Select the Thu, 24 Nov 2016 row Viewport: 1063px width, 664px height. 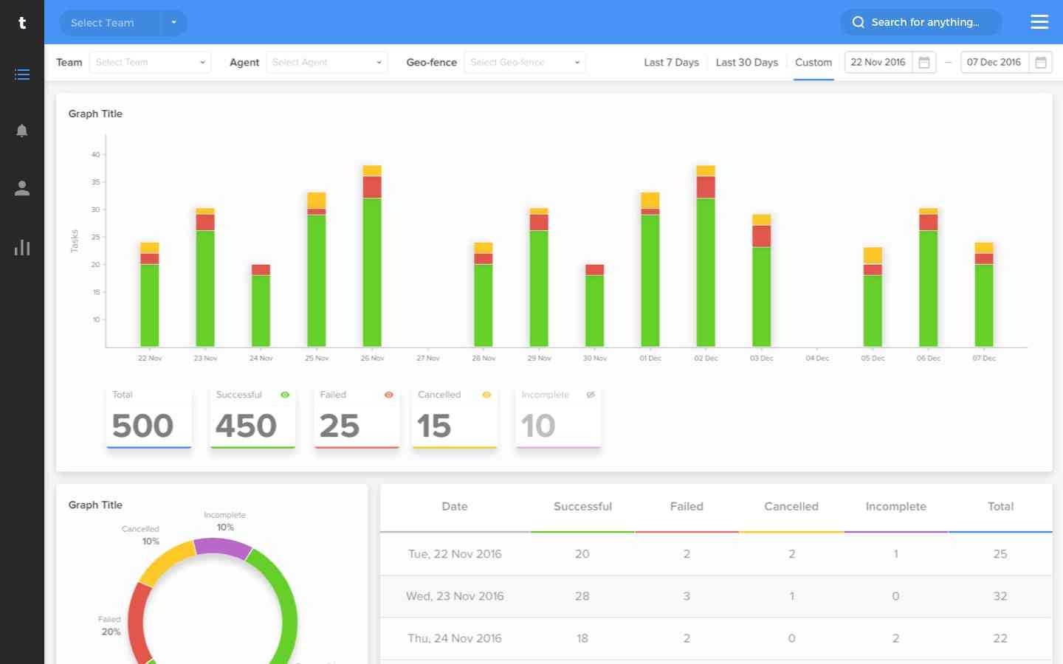[716, 638]
